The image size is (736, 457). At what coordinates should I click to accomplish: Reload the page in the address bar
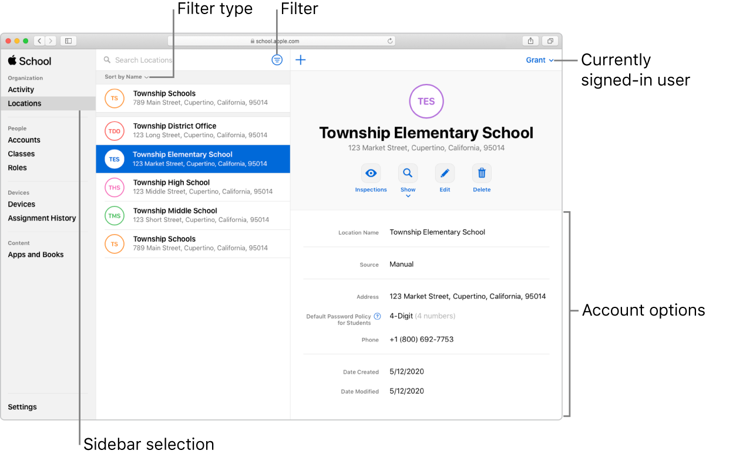(x=390, y=41)
